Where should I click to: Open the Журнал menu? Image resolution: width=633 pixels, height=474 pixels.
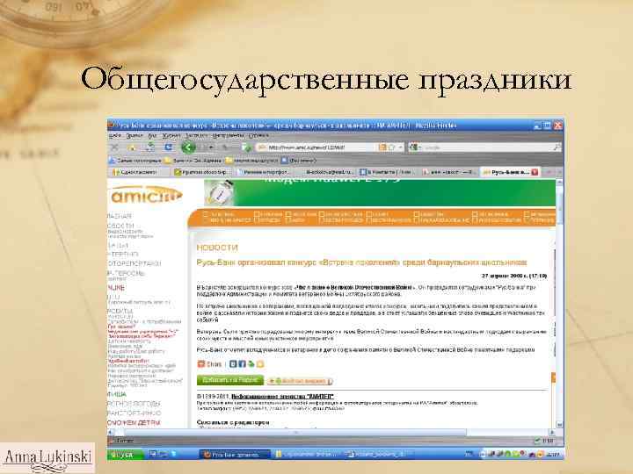coord(171,136)
